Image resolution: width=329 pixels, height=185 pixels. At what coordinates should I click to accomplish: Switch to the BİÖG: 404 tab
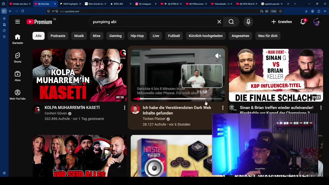pyautogui.click(x=120, y=4)
